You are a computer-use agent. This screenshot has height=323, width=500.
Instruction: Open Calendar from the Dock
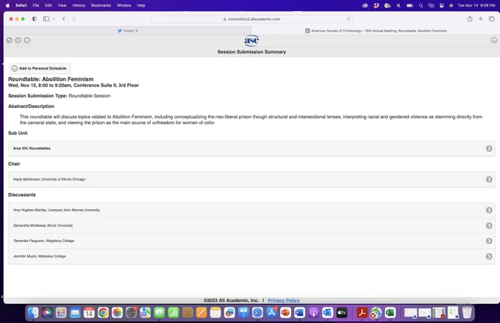[89, 313]
